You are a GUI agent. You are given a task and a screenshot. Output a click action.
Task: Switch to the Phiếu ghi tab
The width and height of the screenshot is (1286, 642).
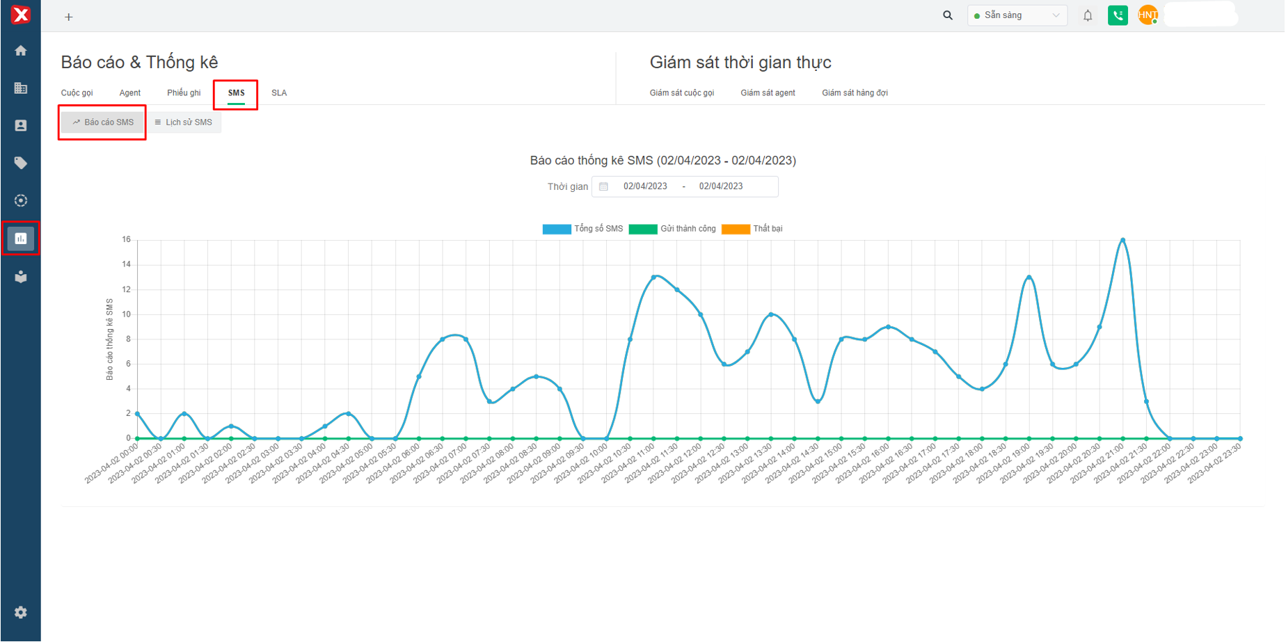click(184, 93)
